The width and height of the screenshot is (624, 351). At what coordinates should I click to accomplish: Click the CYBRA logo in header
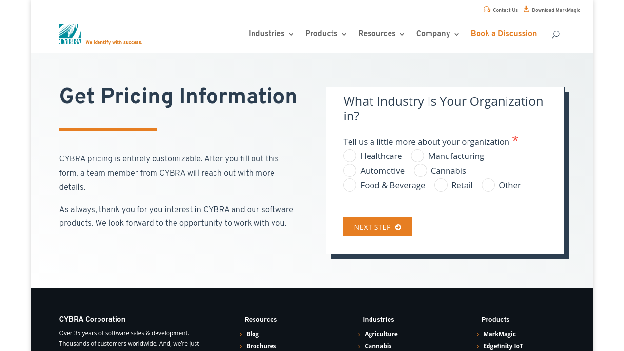pos(100,34)
